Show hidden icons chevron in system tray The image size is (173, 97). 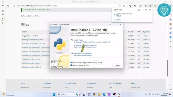[x=146, y=94]
